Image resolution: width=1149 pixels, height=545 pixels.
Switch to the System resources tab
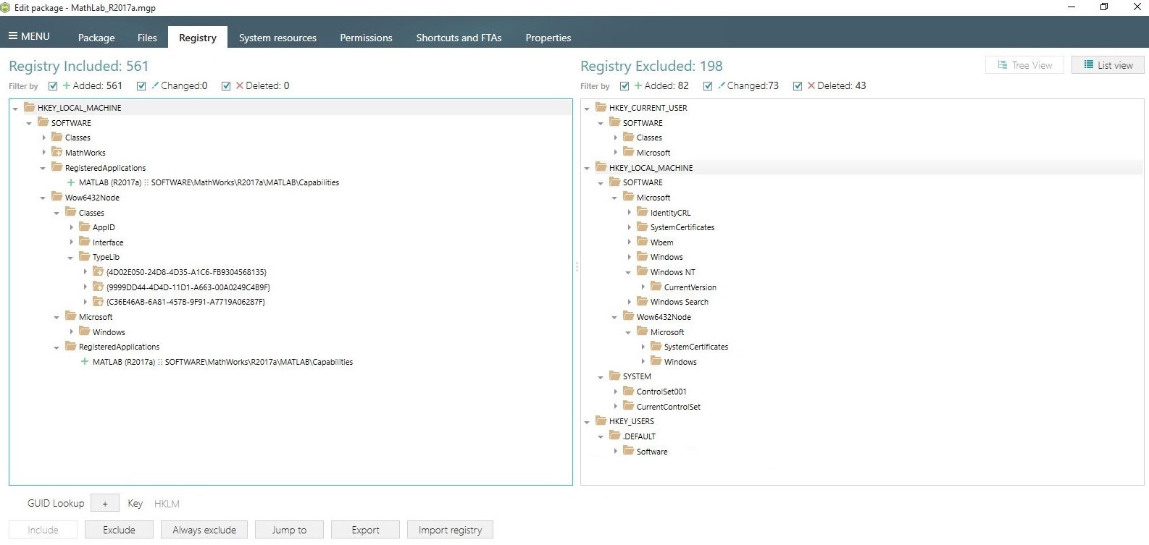pos(277,38)
